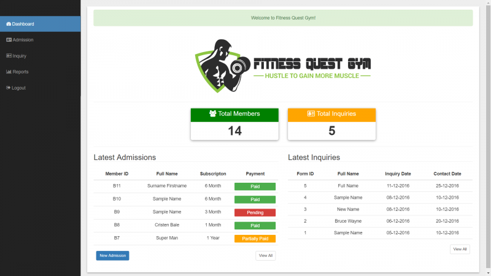
Task: Click the Partially Paid badge for B7
Action: [255, 239]
